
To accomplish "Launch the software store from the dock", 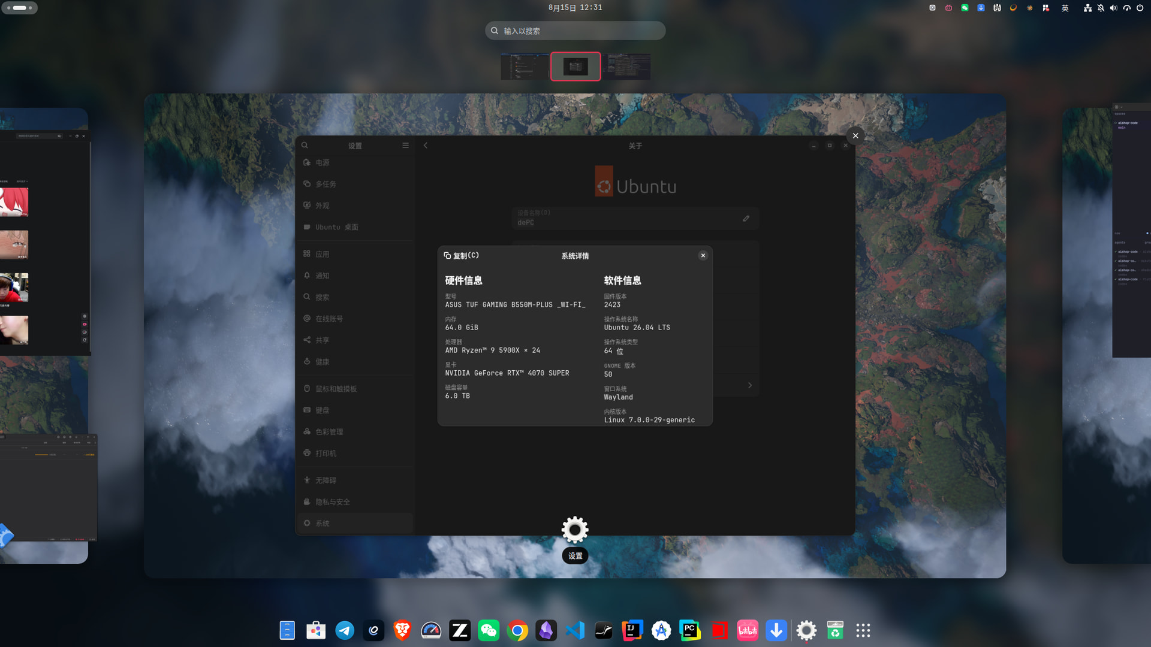I will pyautogui.click(x=316, y=630).
